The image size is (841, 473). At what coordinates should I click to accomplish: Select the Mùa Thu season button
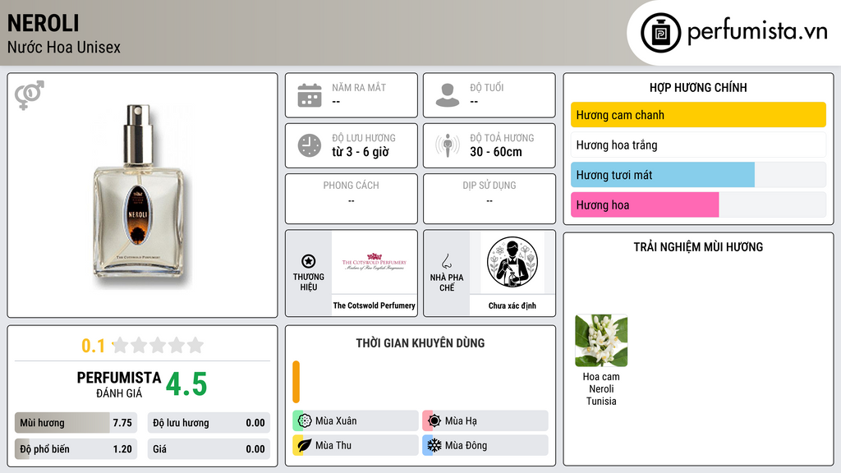pyautogui.click(x=356, y=445)
